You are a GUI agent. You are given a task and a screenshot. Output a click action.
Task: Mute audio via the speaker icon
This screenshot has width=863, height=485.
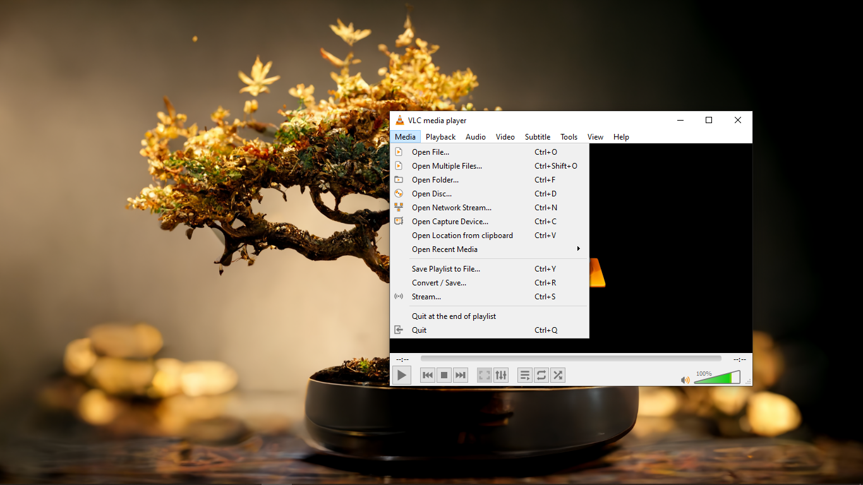pyautogui.click(x=685, y=380)
